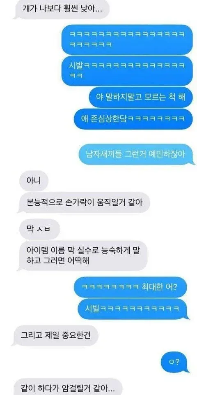
Task: Select message '야 말하지말고 모르는 척 해'
Action: click(x=141, y=97)
